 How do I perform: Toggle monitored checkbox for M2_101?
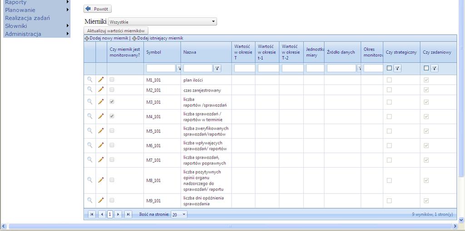[112, 89]
